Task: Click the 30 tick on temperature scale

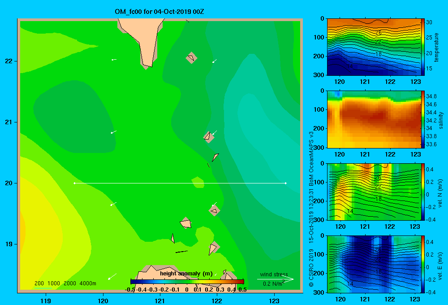Action: click(429, 22)
